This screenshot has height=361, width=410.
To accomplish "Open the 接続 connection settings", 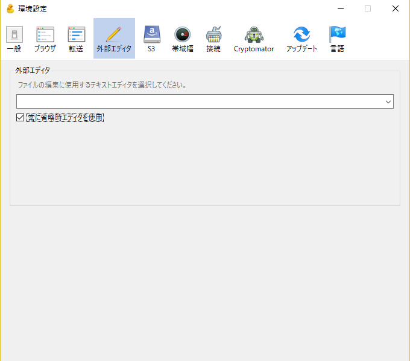I will tap(213, 39).
